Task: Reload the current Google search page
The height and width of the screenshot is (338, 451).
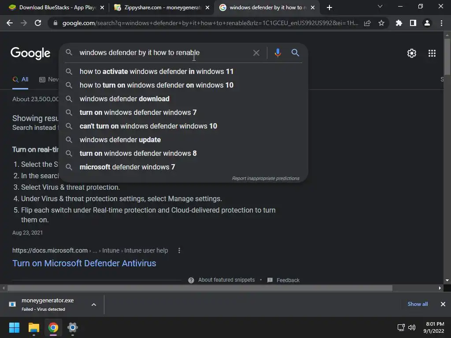Action: click(38, 23)
